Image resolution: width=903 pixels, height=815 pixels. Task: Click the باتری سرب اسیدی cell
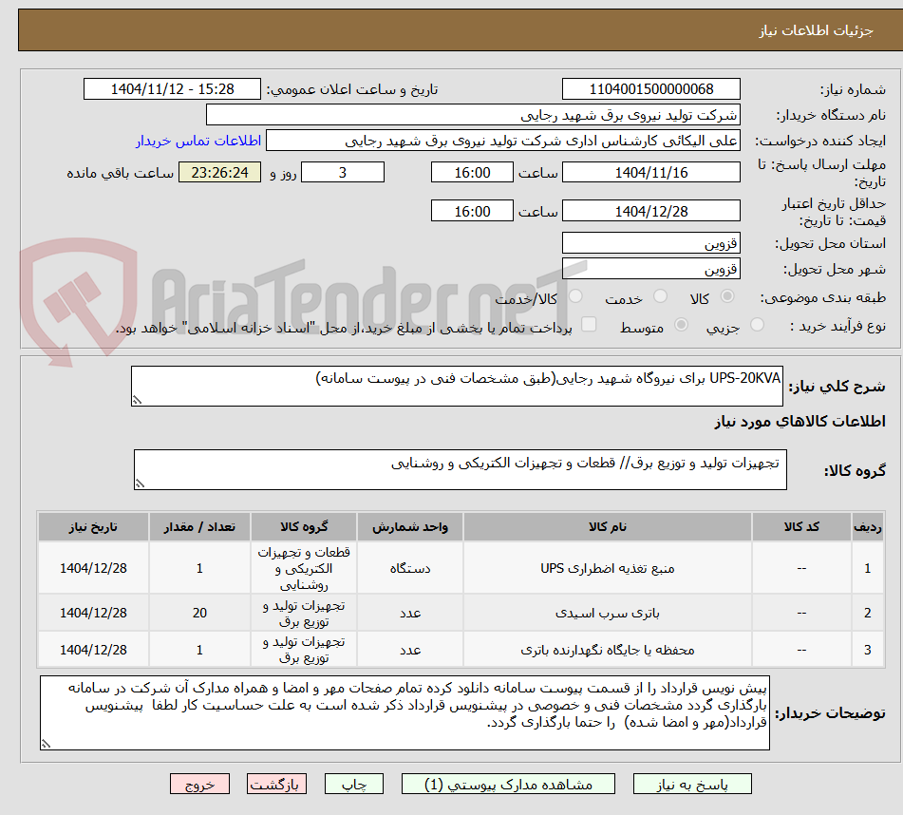607,613
